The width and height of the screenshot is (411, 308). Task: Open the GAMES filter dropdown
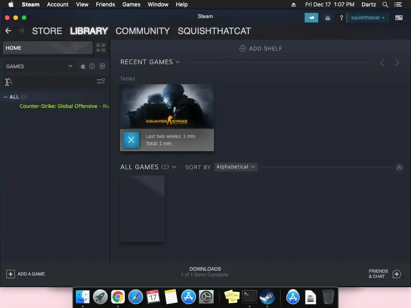(39, 66)
